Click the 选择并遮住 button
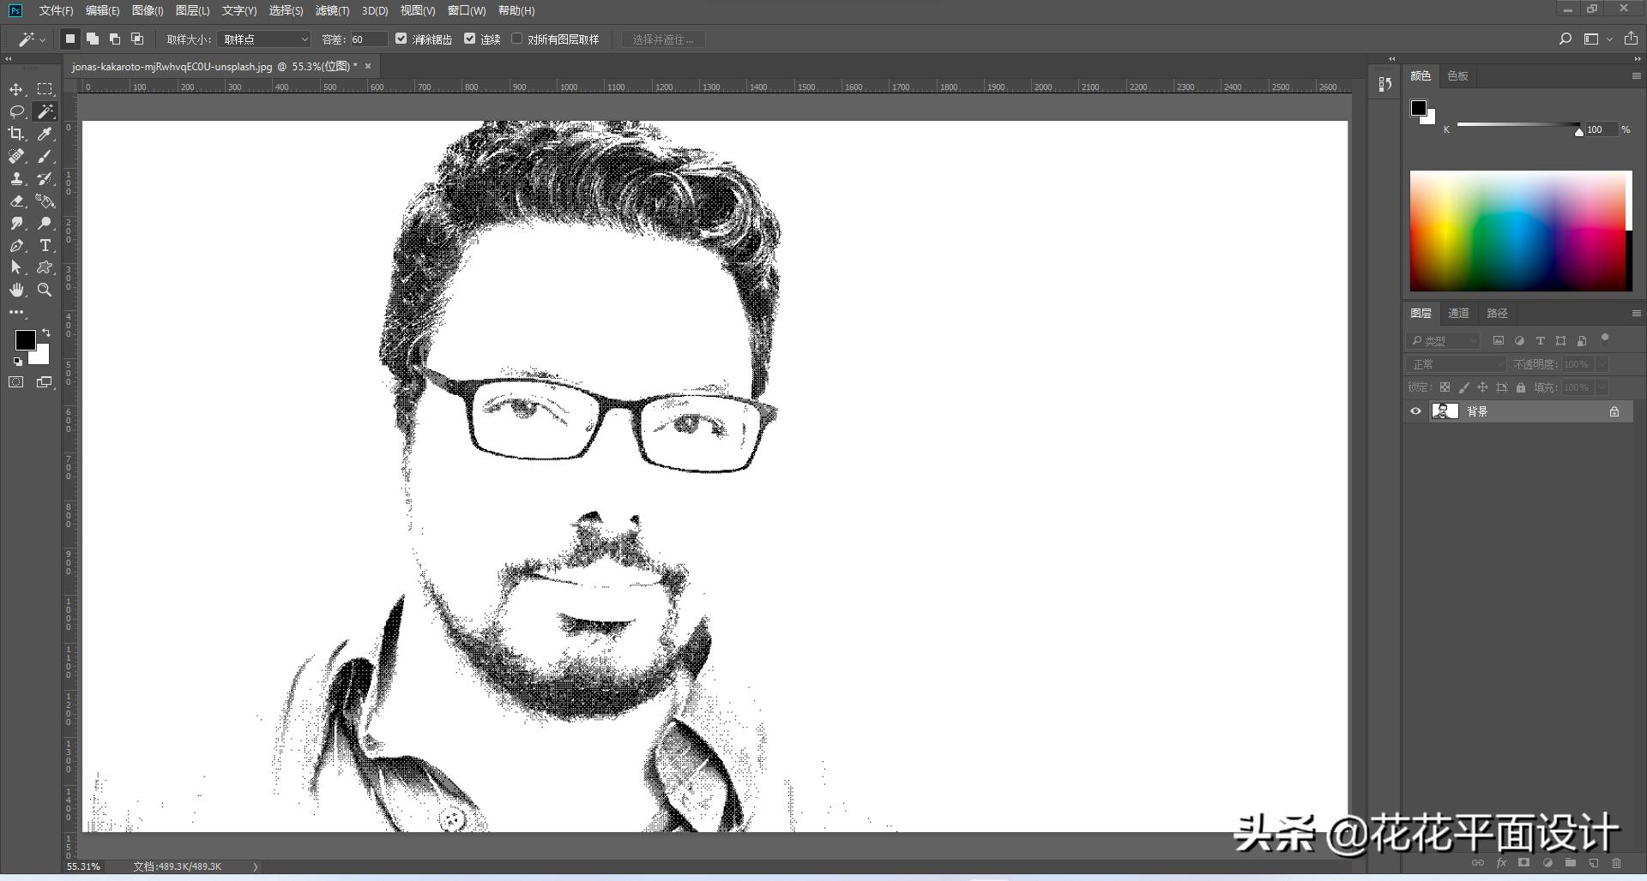The image size is (1647, 881). point(662,39)
